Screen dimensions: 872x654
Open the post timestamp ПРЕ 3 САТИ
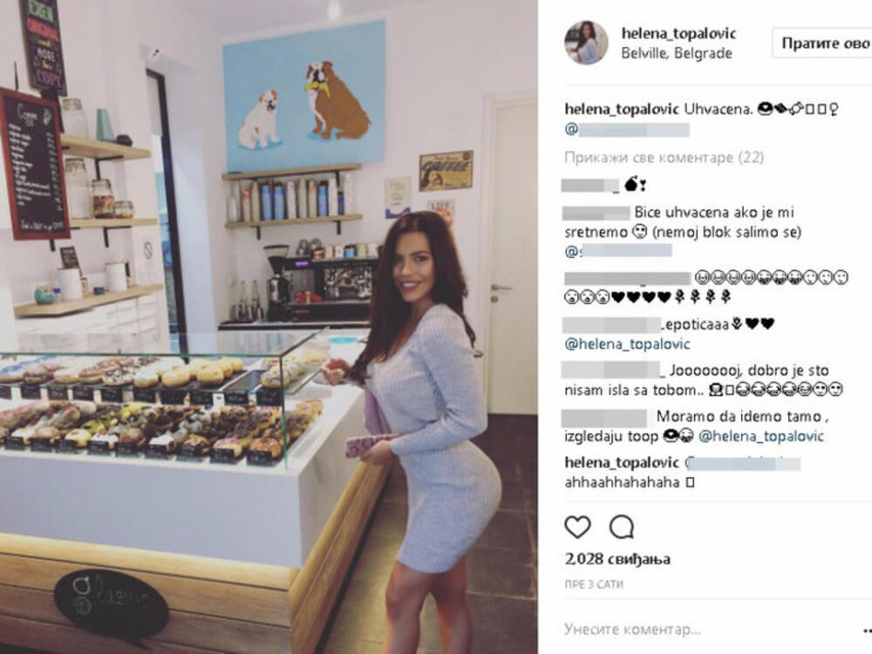coord(593,584)
